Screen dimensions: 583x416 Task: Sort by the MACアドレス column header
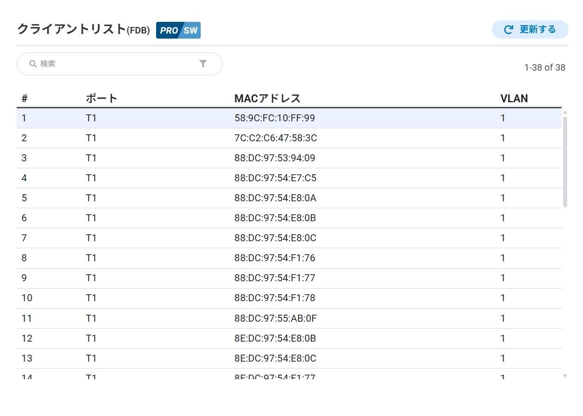click(268, 99)
